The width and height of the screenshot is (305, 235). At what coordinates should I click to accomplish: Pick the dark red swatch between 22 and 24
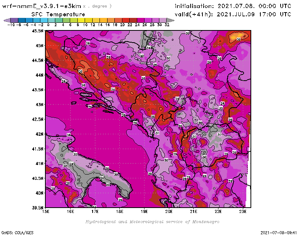coord(133,20)
